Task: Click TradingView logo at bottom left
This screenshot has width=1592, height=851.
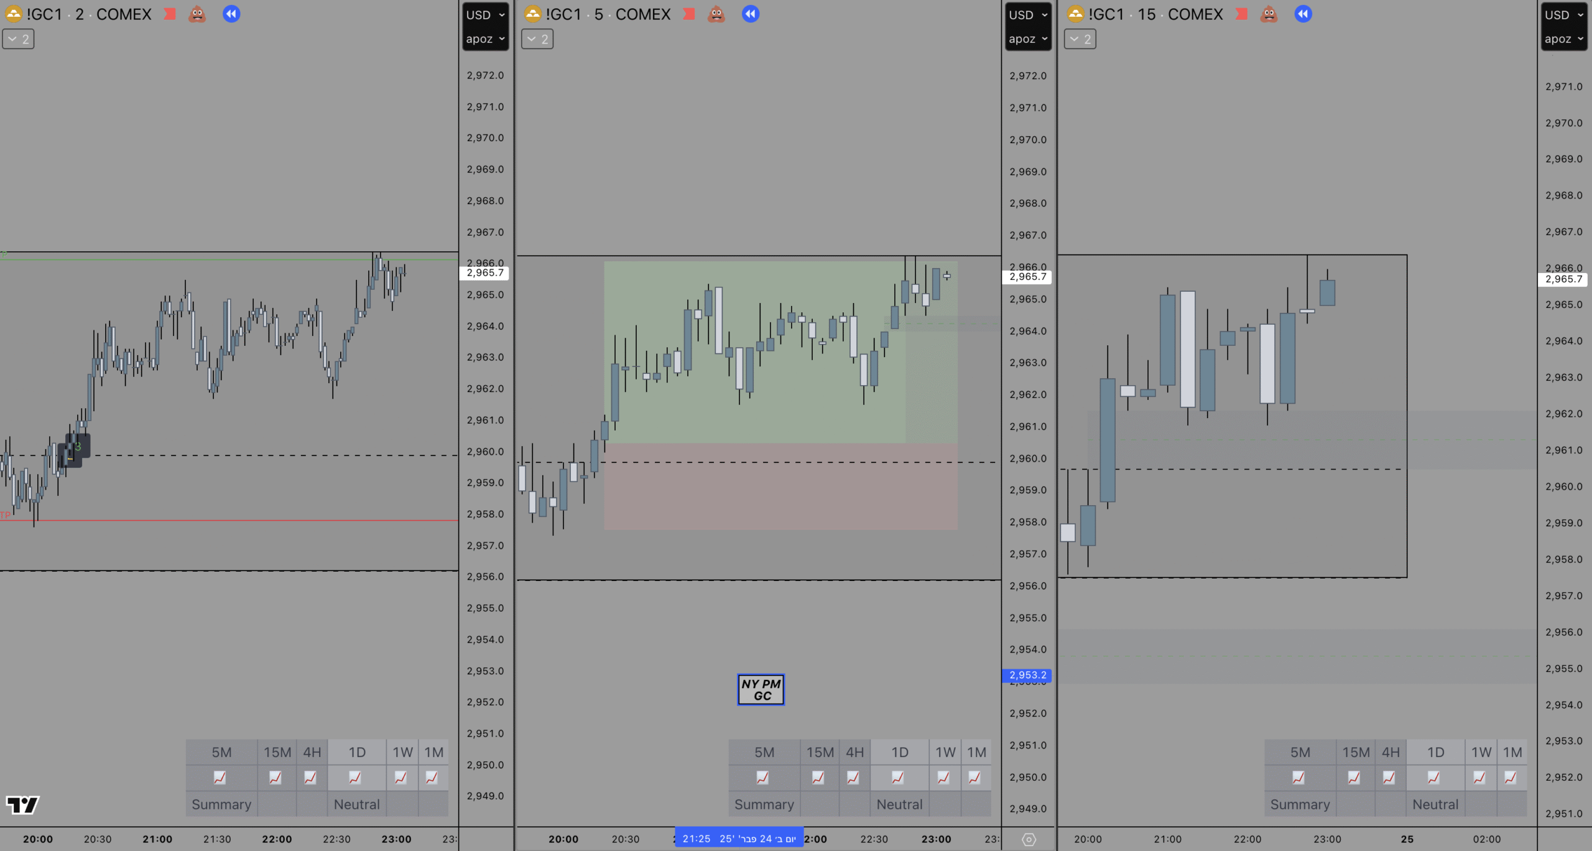Action: tap(22, 804)
